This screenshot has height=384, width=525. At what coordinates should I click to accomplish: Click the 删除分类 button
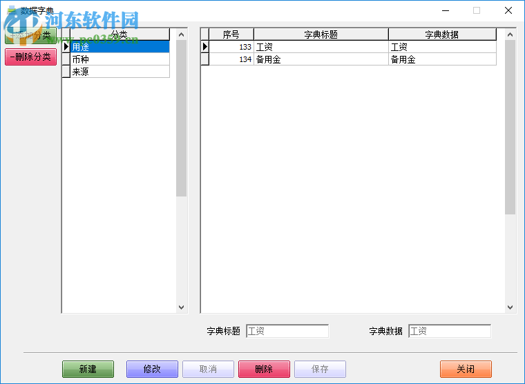point(30,57)
